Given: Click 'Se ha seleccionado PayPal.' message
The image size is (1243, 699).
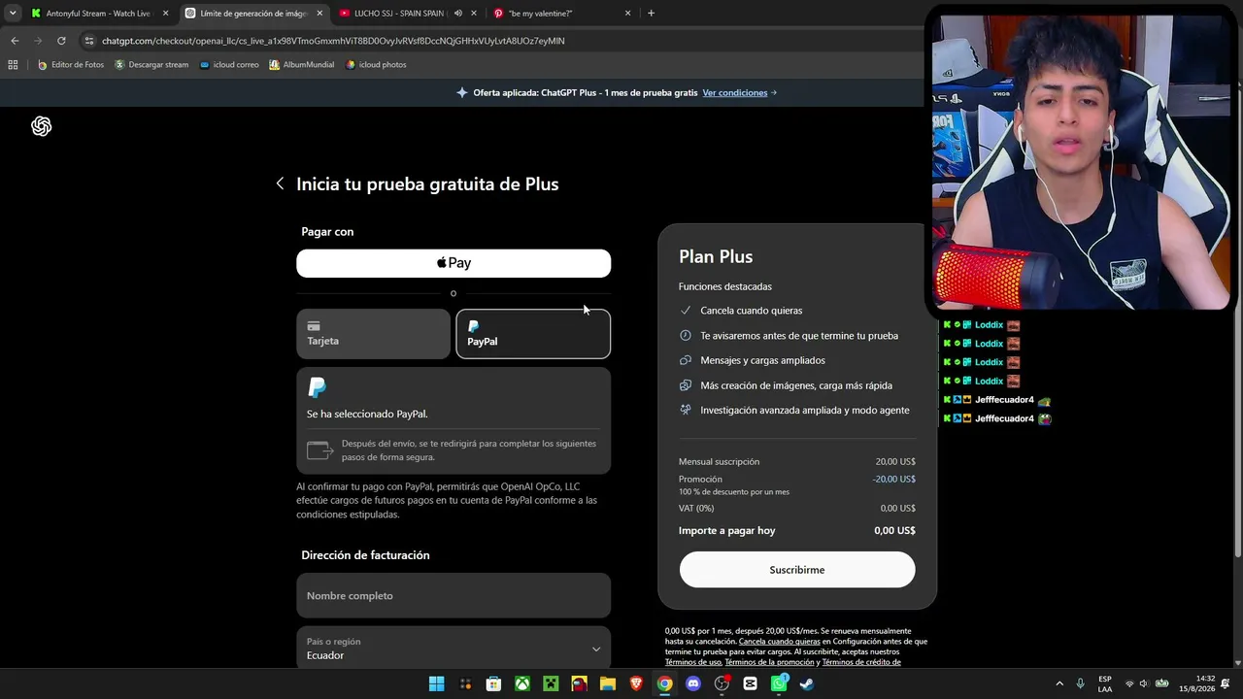Looking at the screenshot, I should coord(367,414).
